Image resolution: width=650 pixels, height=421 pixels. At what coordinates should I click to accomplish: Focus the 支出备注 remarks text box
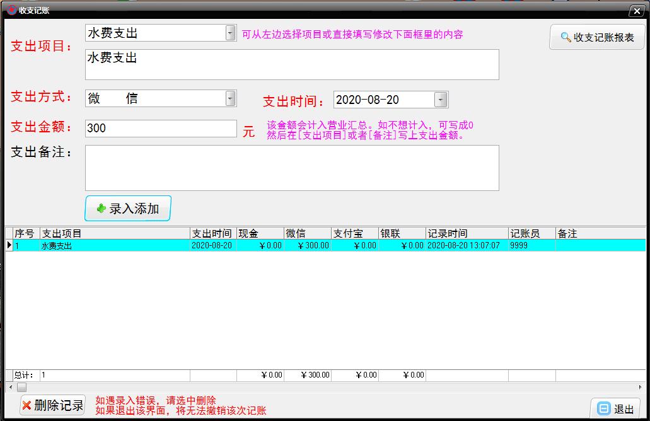coord(292,168)
